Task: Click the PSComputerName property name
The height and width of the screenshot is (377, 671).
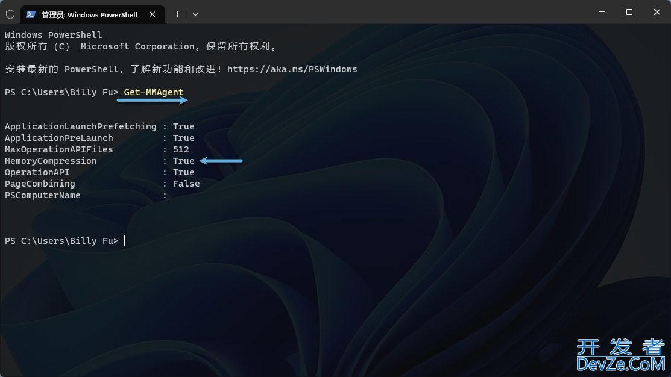Action: (x=43, y=195)
